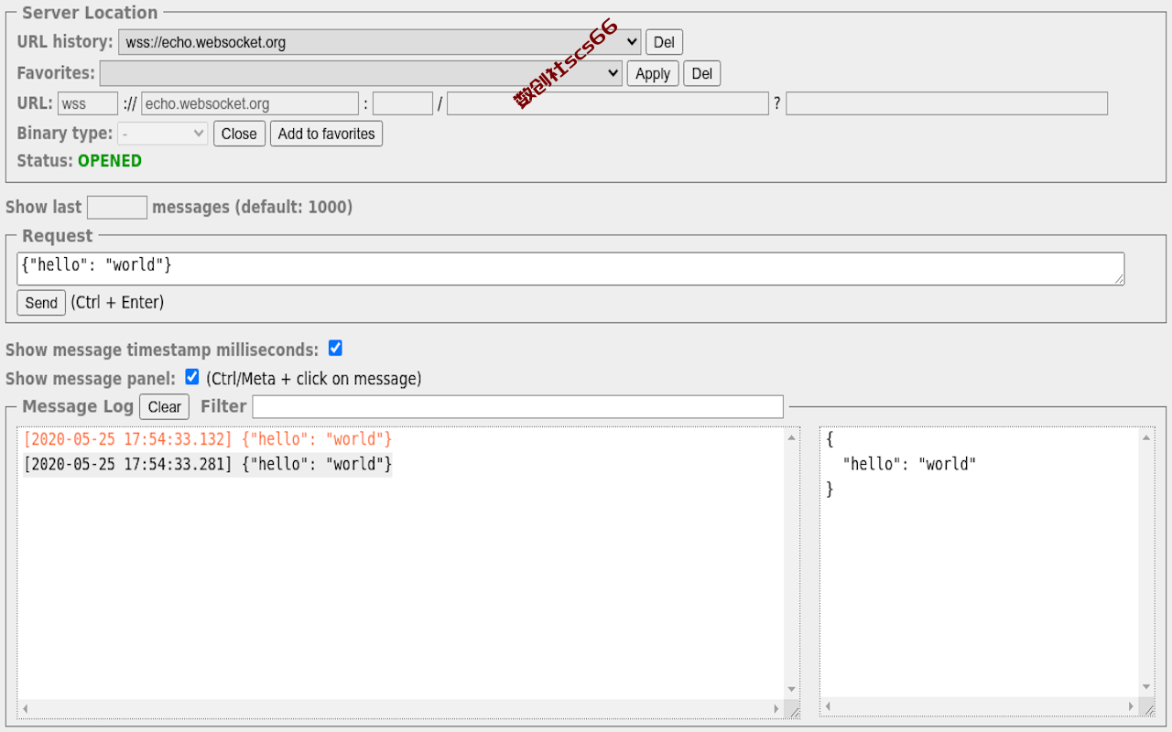1172x732 pixels.
Task: Click the OPENED status text
Action: tap(110, 161)
